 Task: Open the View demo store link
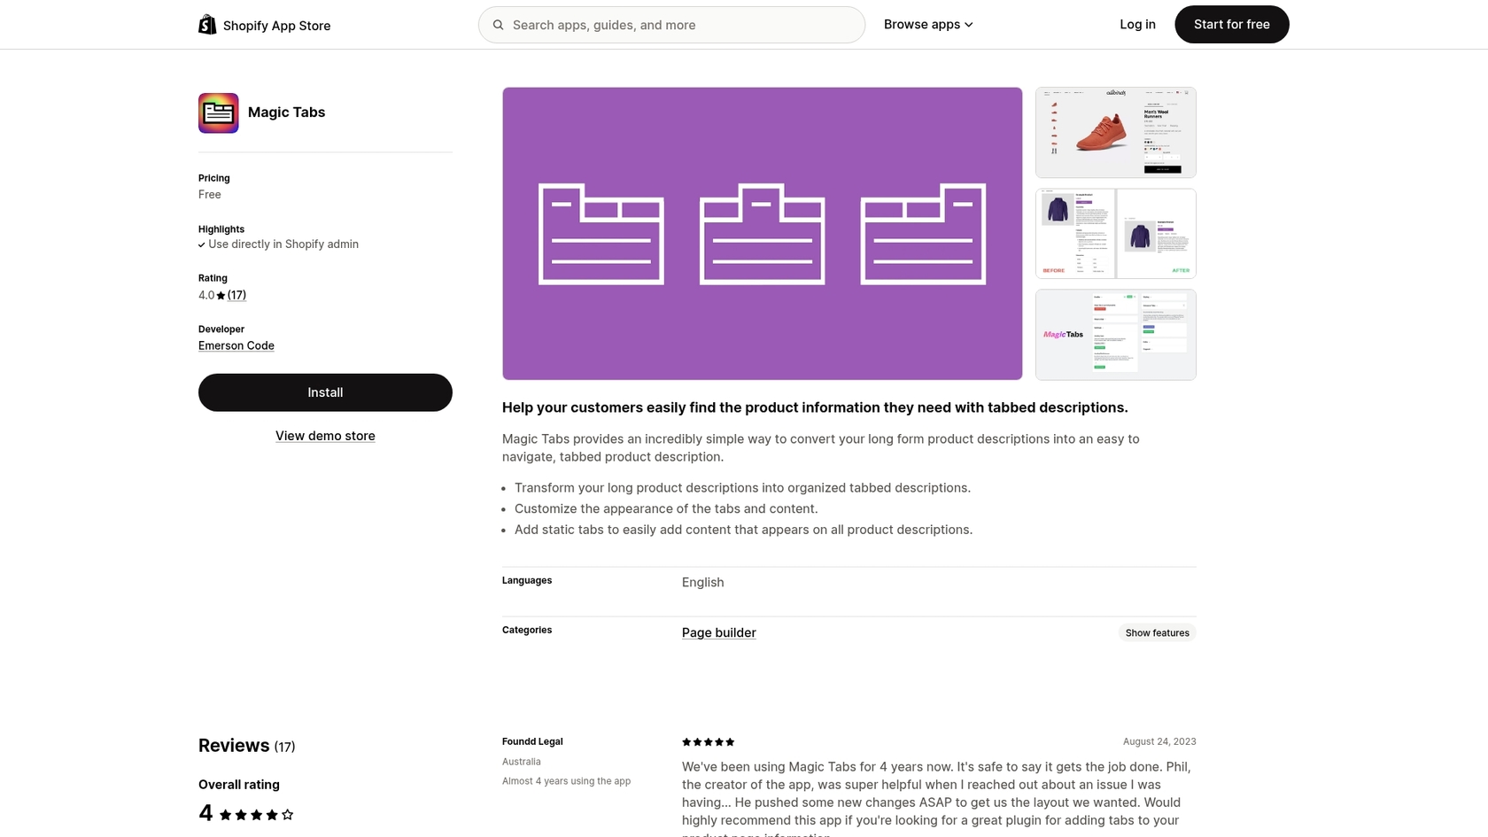(325, 435)
